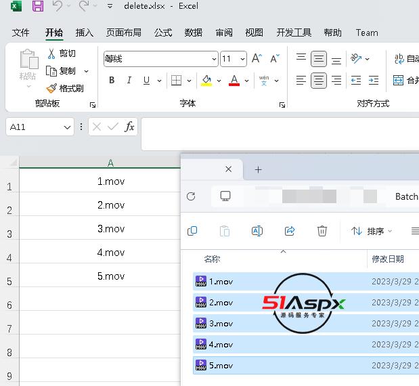Increase font size with the larger A
The width and height of the screenshot is (419, 386).
click(x=257, y=59)
